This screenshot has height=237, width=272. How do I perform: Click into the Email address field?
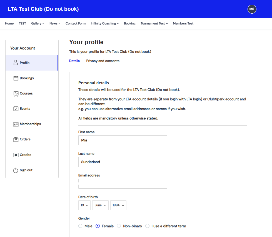pos(123,184)
